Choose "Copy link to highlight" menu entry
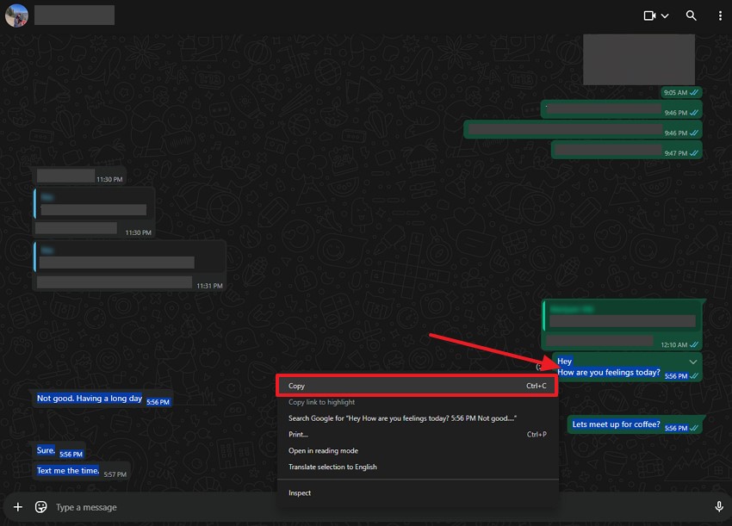Image resolution: width=732 pixels, height=526 pixels. point(321,402)
